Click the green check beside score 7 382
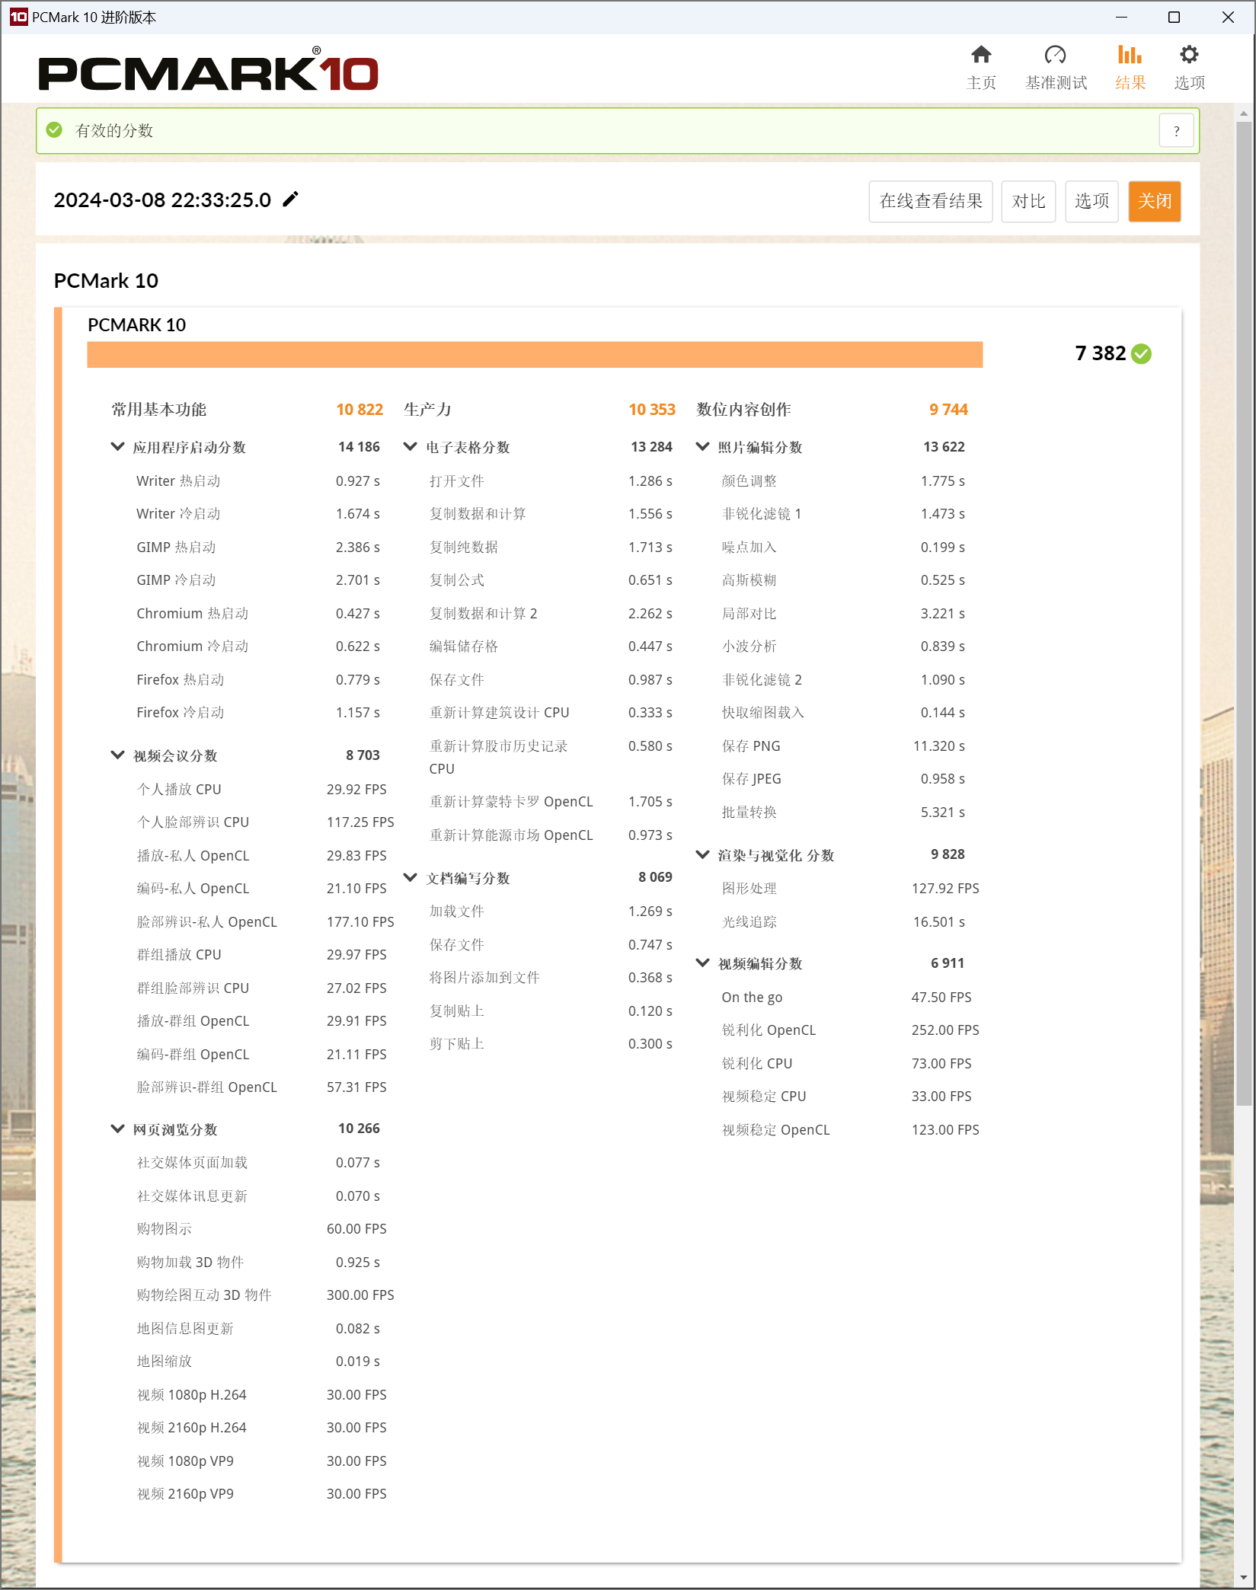The height and width of the screenshot is (1590, 1256). (1141, 354)
